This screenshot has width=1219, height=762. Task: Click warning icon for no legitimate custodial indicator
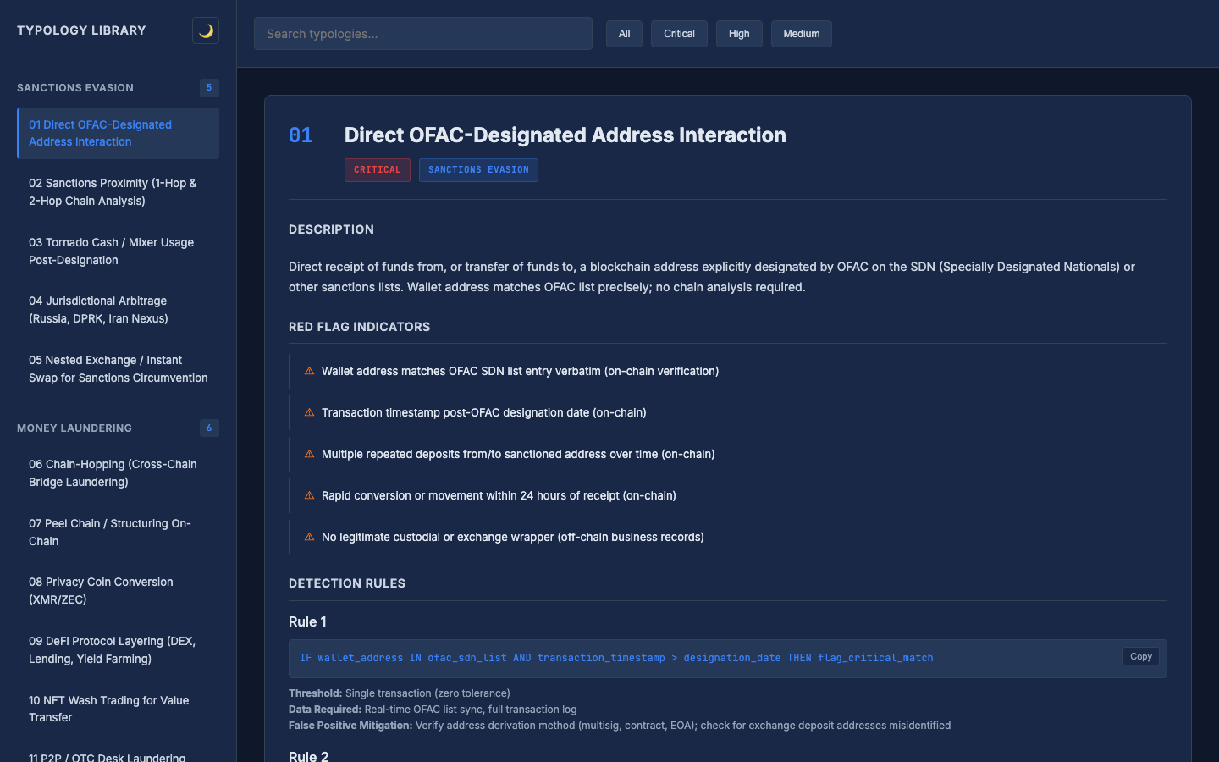tap(309, 537)
